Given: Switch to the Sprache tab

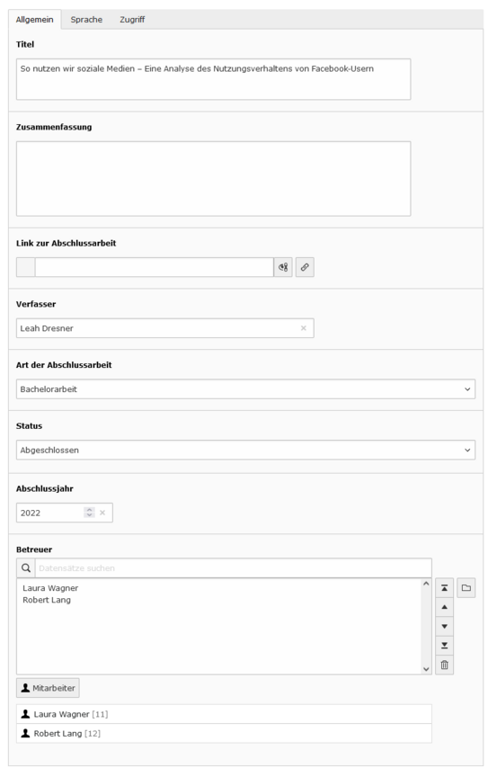Looking at the screenshot, I should pyautogui.click(x=86, y=20).
